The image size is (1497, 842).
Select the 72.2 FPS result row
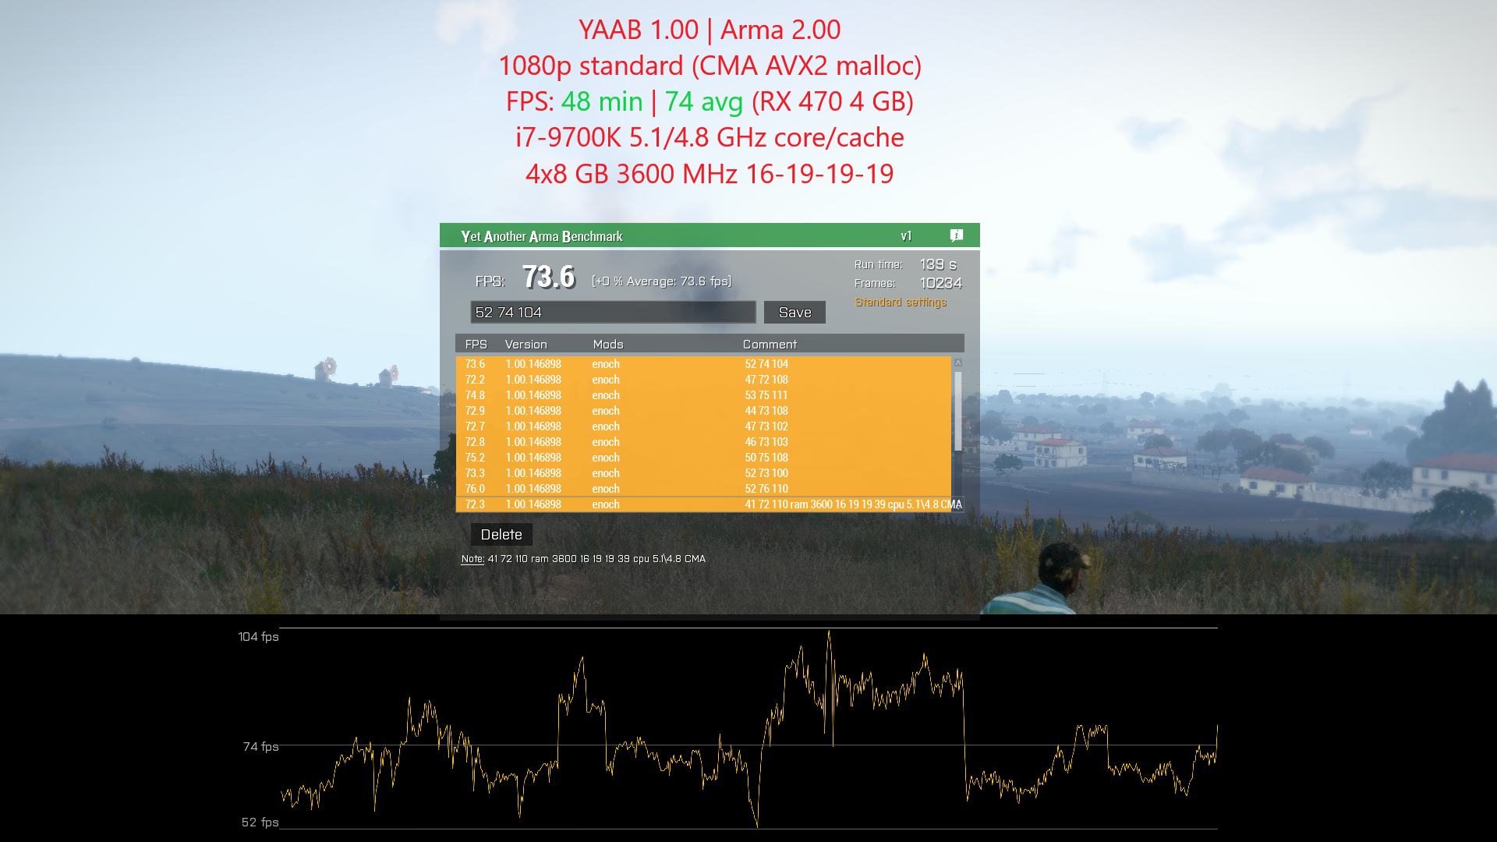coord(702,380)
